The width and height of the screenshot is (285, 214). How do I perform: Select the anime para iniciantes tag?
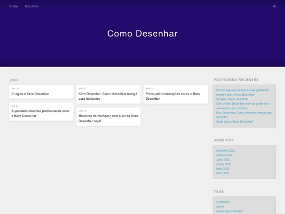[x=230, y=211]
